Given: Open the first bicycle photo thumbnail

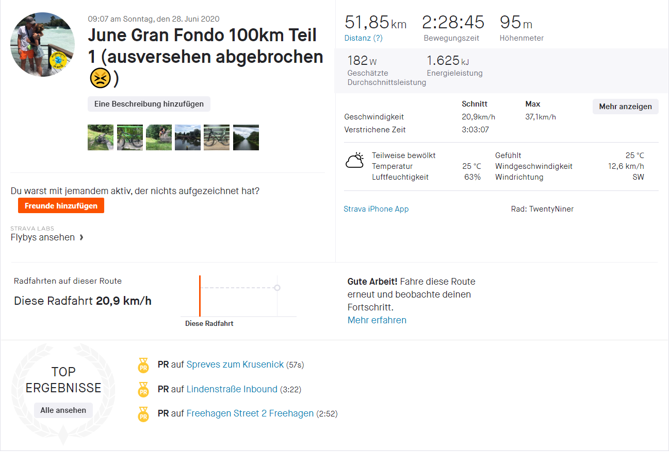Looking at the screenshot, I should pyautogui.click(x=101, y=137).
